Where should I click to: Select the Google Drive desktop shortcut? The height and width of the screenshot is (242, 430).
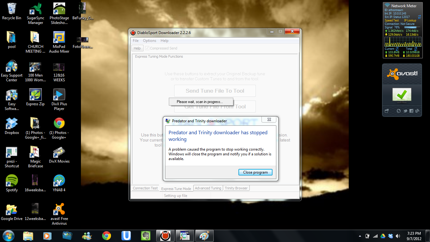click(x=12, y=212)
